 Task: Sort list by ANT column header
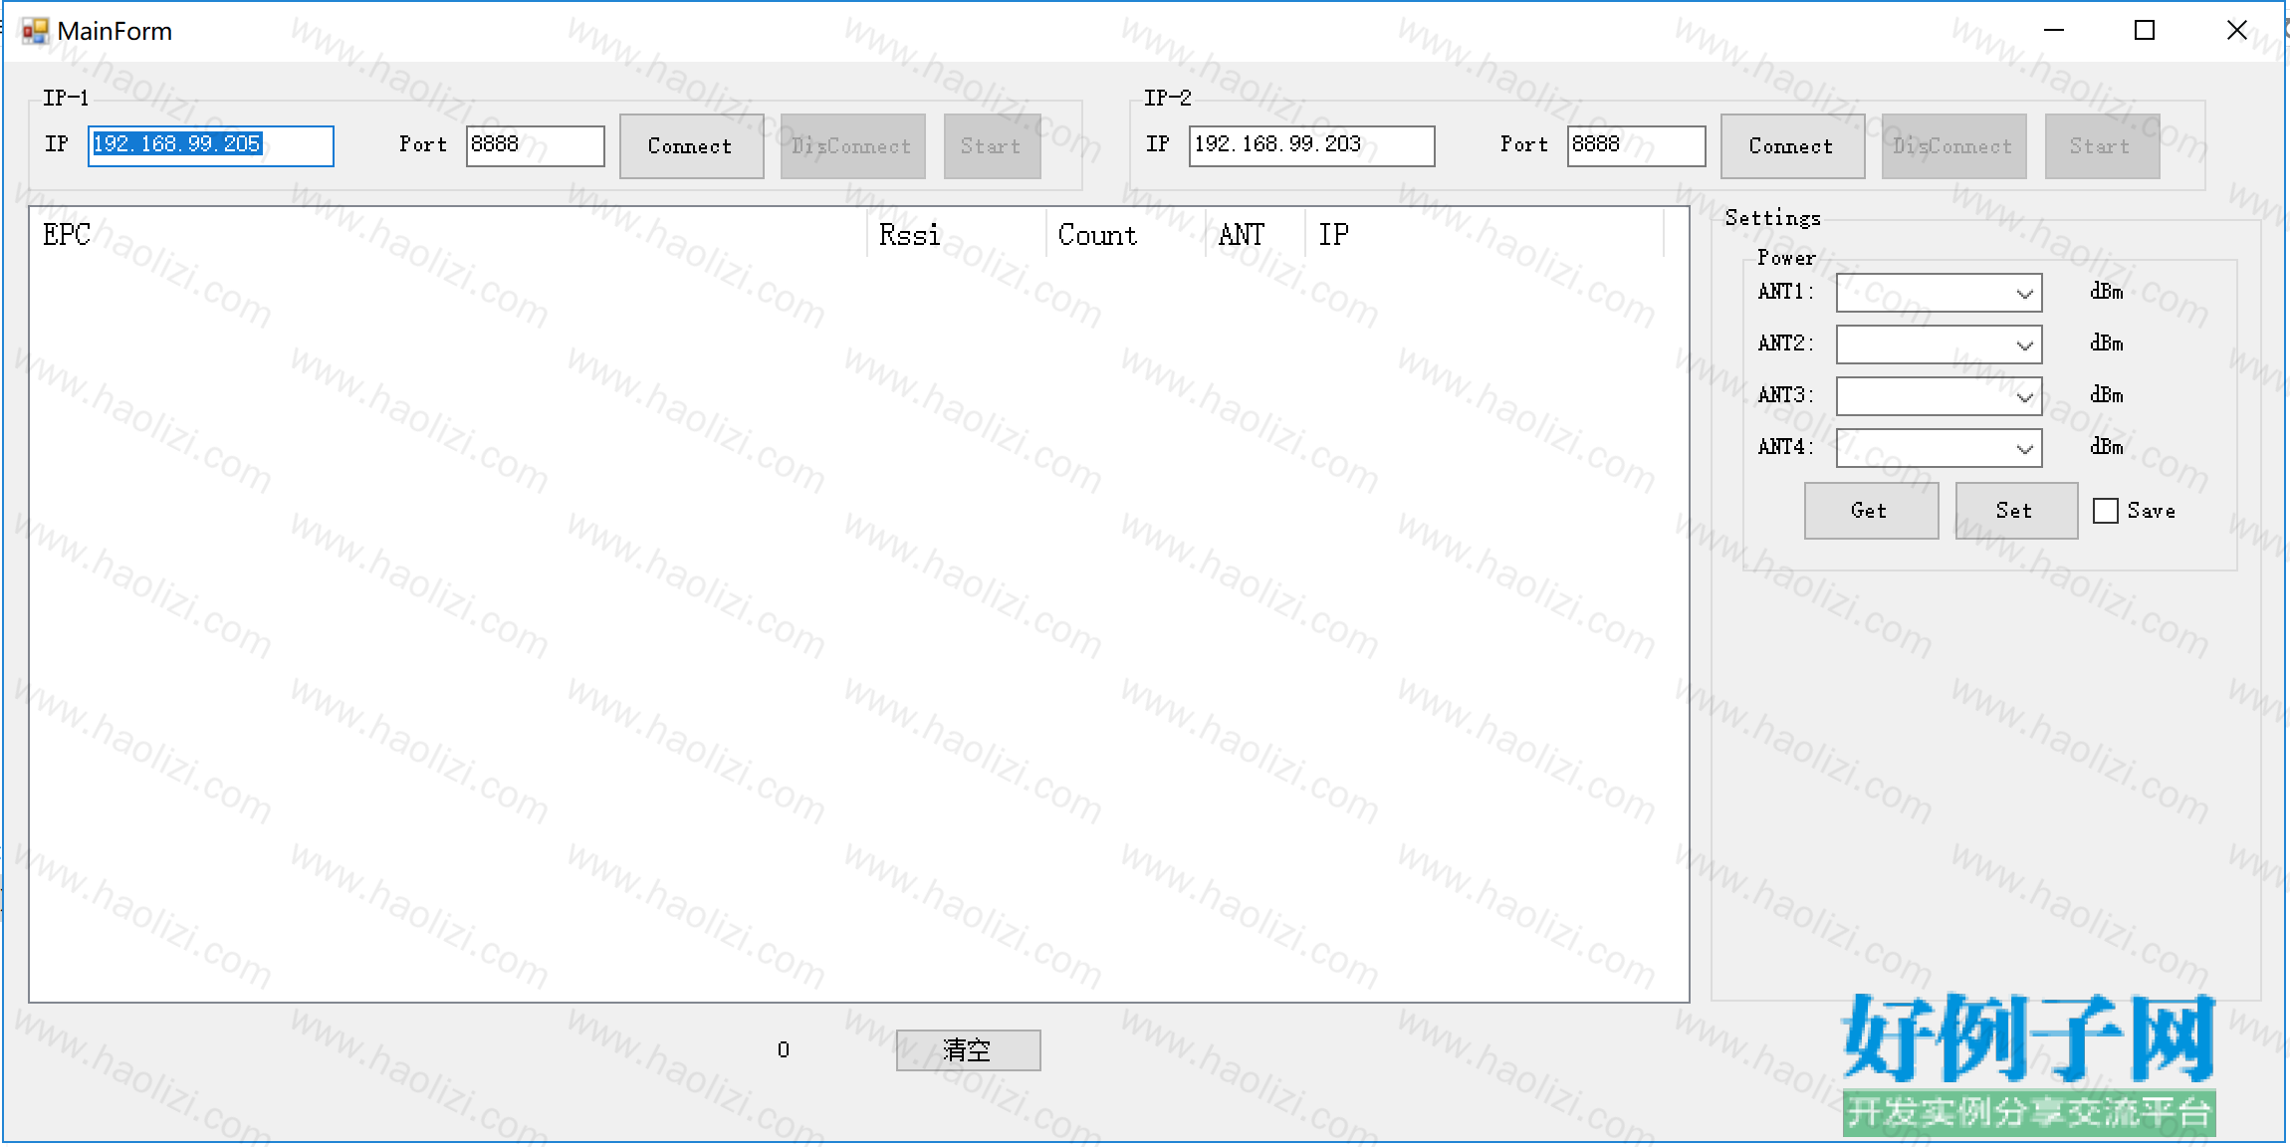[1255, 235]
